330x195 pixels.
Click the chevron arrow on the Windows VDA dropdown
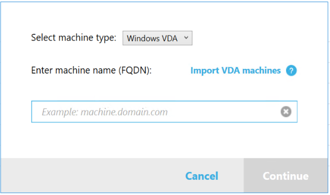(x=186, y=38)
